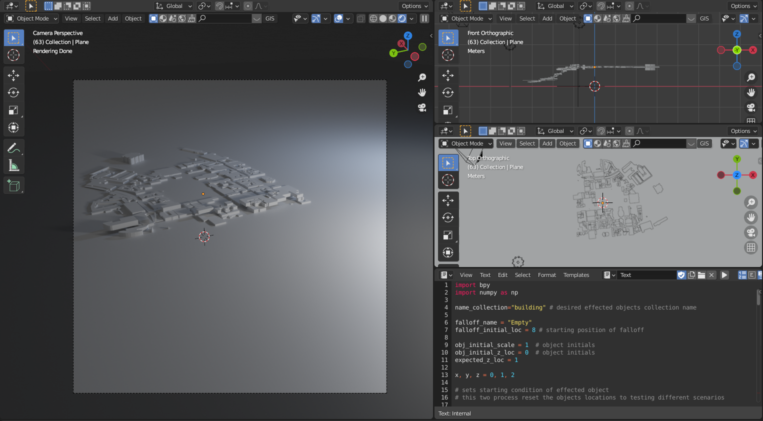Open Object Mode dropdown in Top Orthographic viewport
The image size is (763, 421).
point(466,143)
